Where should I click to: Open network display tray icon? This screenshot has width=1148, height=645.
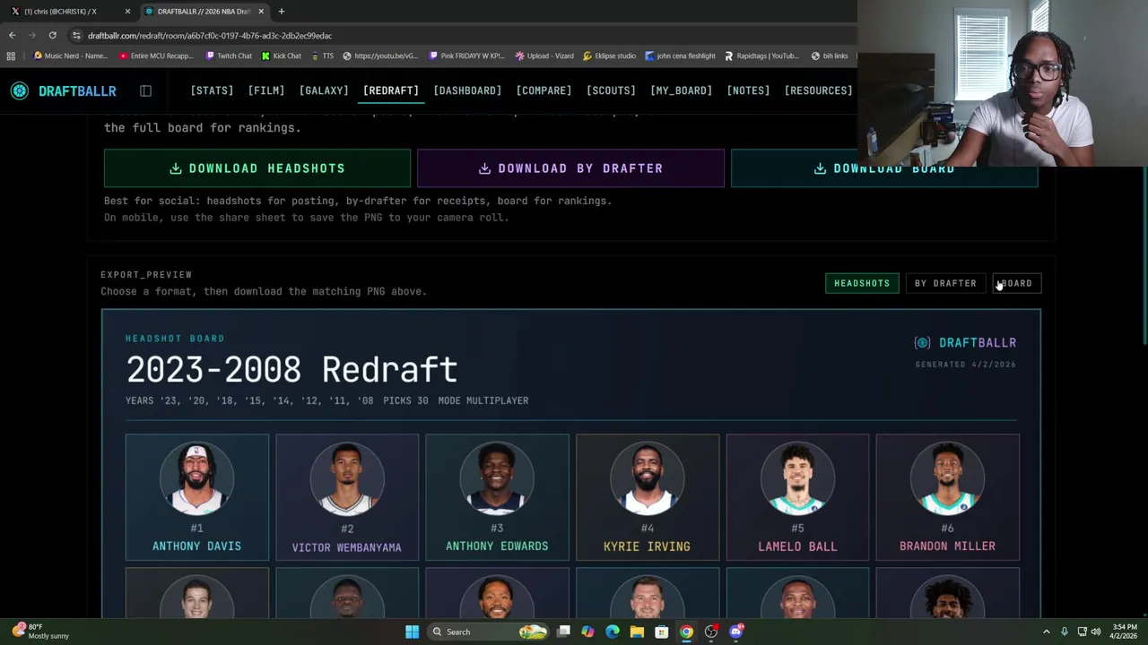click(1082, 632)
